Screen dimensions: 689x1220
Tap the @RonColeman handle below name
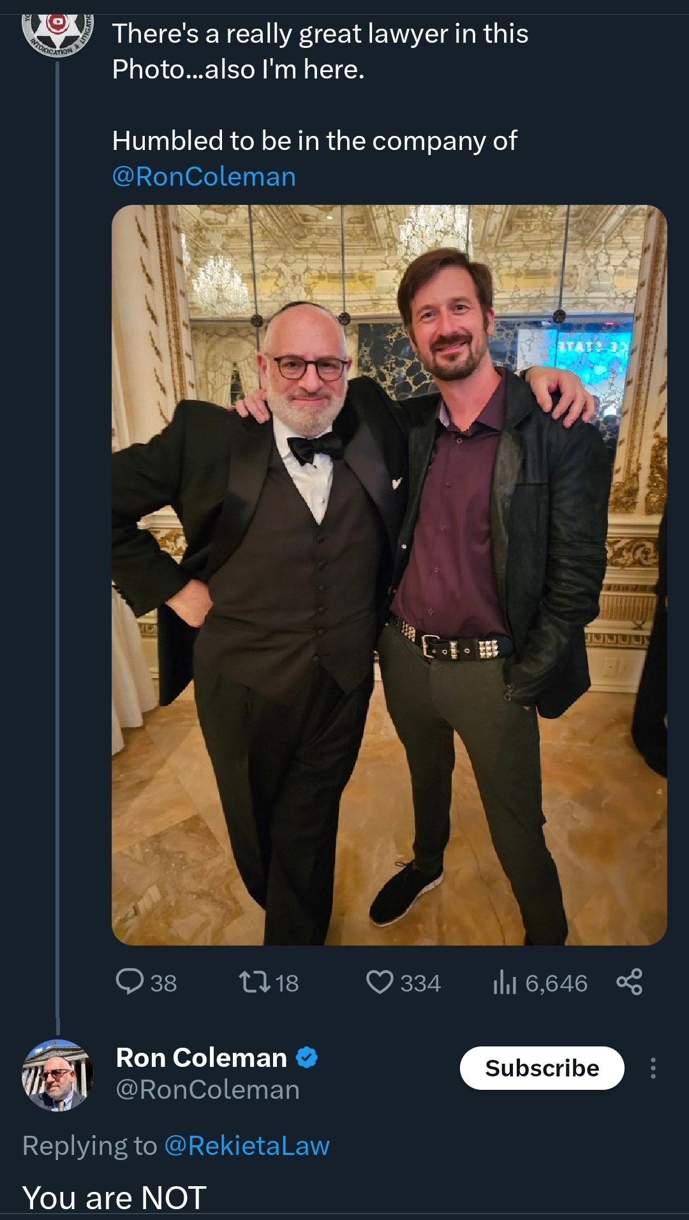(208, 1090)
